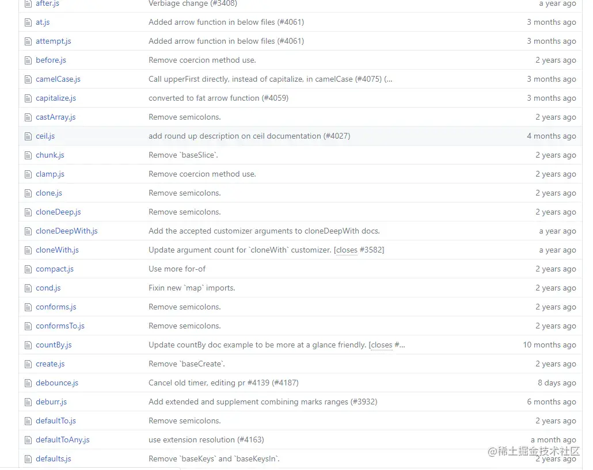Click the file icon beside attempt.js
Viewport: 593px width, 470px height.
(x=28, y=41)
